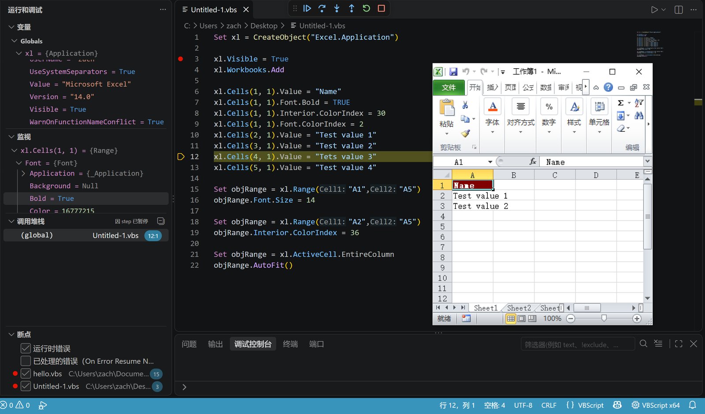705x414 pixels.
Task: Disable the hello.vbs breakpoint checkbox
Action: point(26,373)
